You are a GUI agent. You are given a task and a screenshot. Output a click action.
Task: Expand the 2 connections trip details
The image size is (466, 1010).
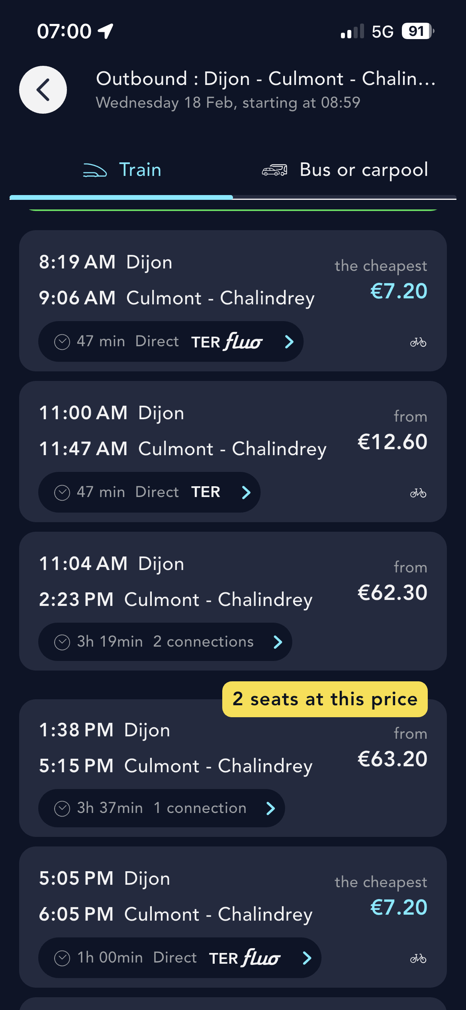pyautogui.click(x=278, y=642)
